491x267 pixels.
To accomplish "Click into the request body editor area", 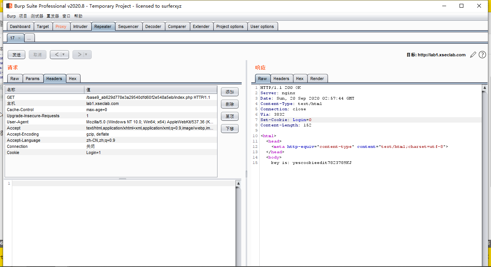I will pos(124,223).
